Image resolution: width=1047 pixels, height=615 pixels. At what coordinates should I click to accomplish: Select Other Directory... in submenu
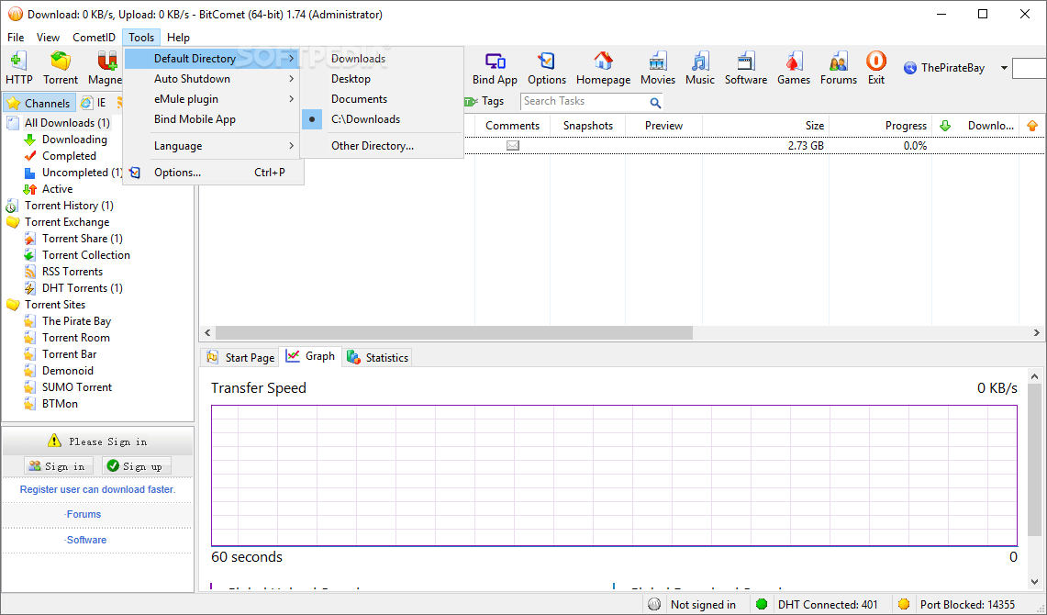click(382, 146)
